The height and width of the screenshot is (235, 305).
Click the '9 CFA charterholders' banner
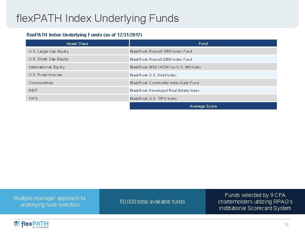pos(255,202)
